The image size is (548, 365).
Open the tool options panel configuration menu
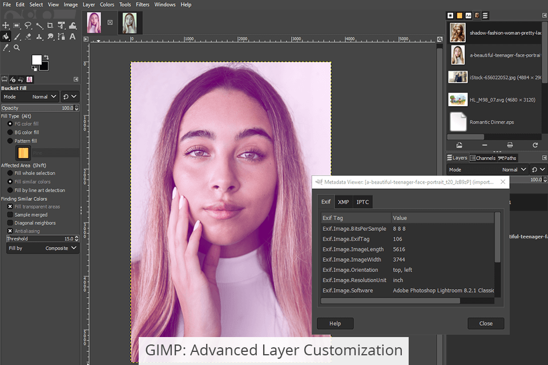76,79
